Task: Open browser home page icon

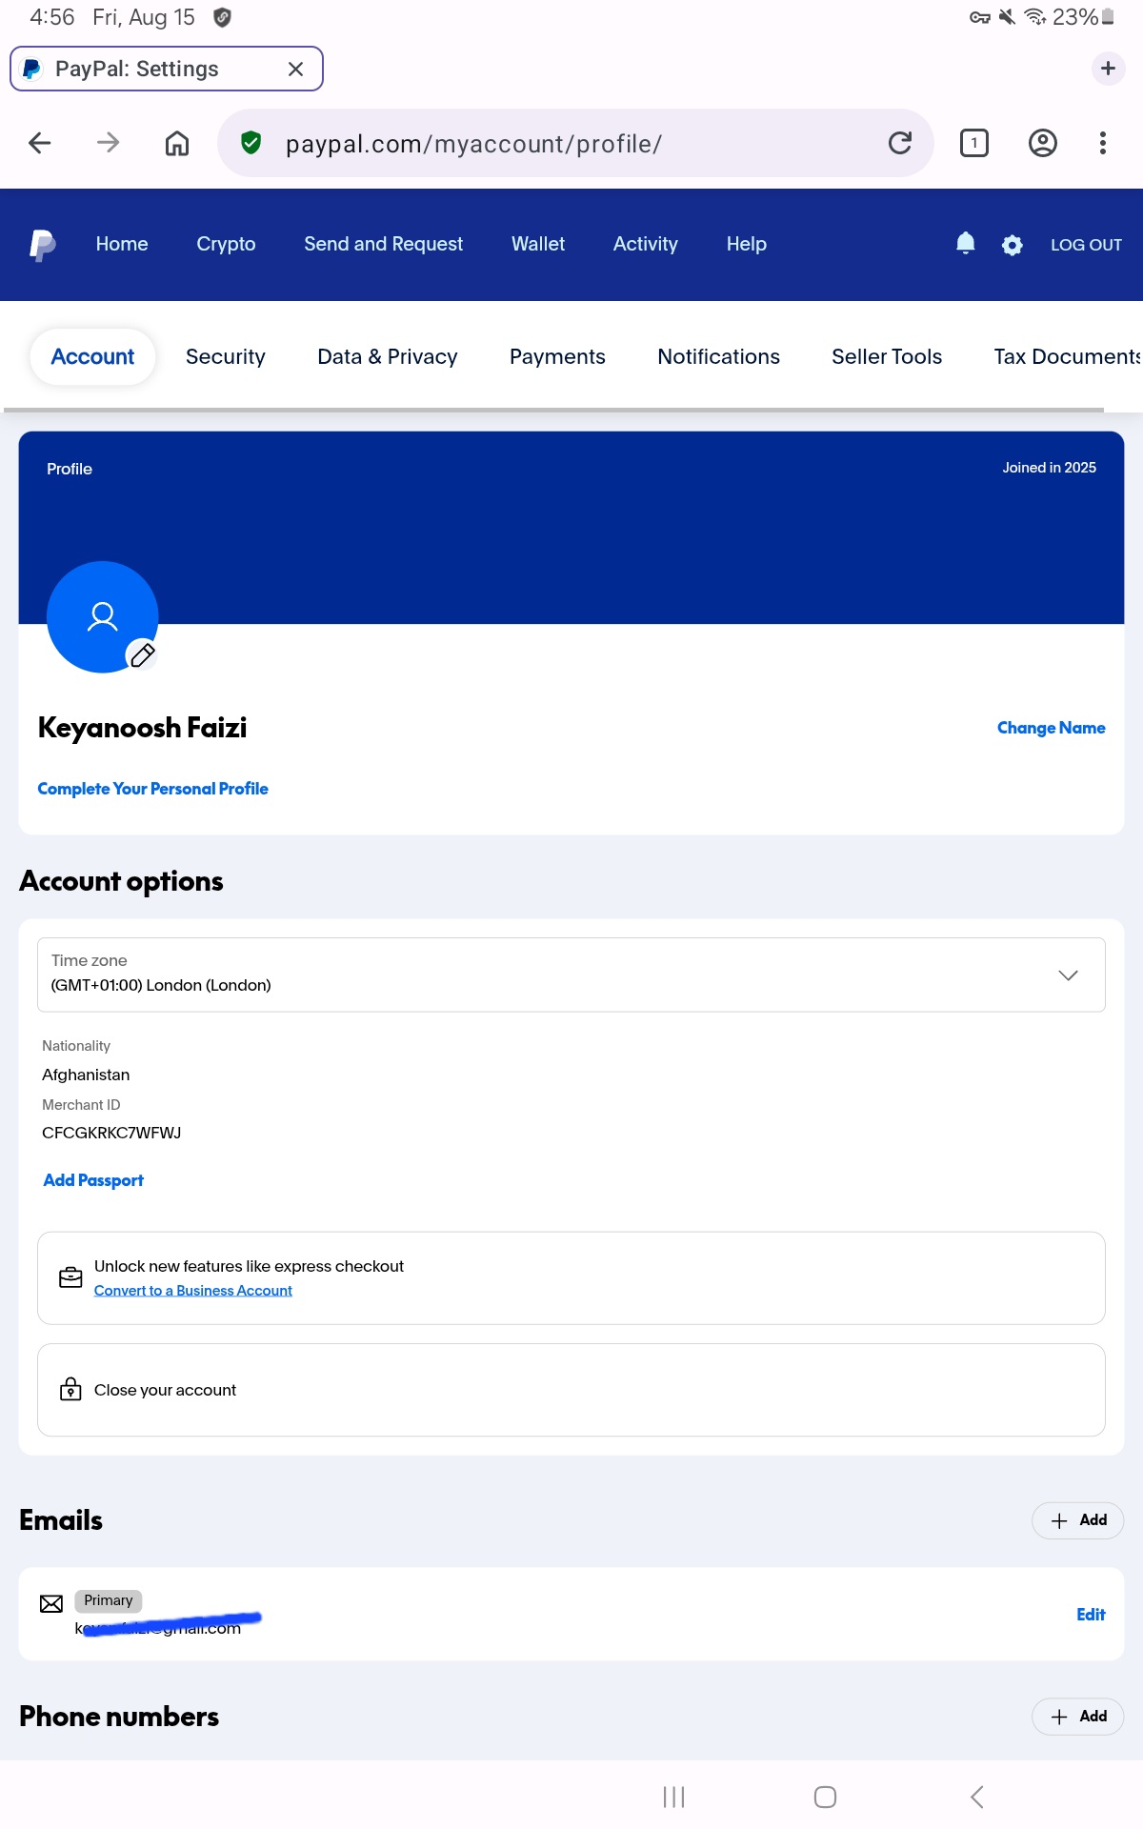Action: pos(177,143)
